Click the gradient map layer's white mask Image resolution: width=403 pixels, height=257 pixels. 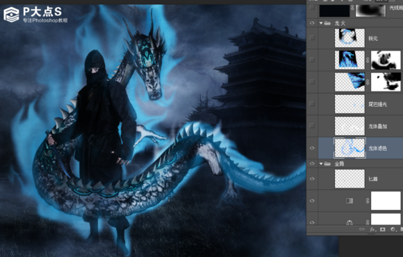pos(386,201)
